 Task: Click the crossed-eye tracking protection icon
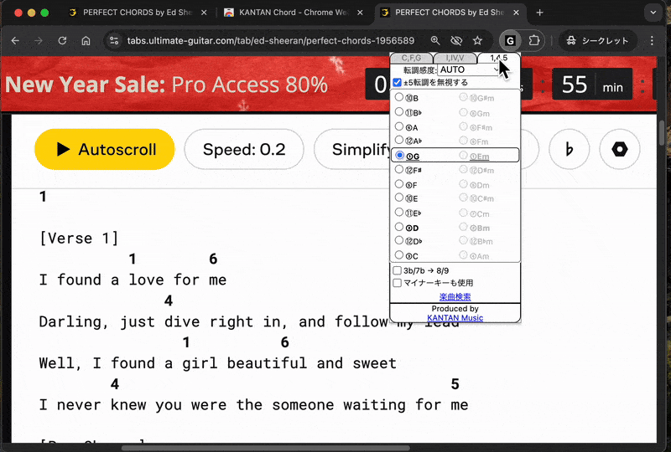pyautogui.click(x=456, y=41)
